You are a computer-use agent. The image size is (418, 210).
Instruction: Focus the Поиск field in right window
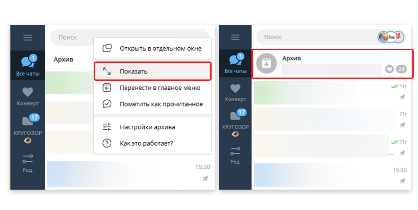pyautogui.click(x=331, y=37)
